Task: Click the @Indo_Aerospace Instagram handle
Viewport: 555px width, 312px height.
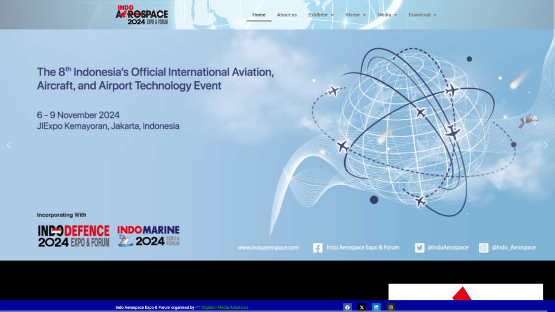Action: click(514, 248)
